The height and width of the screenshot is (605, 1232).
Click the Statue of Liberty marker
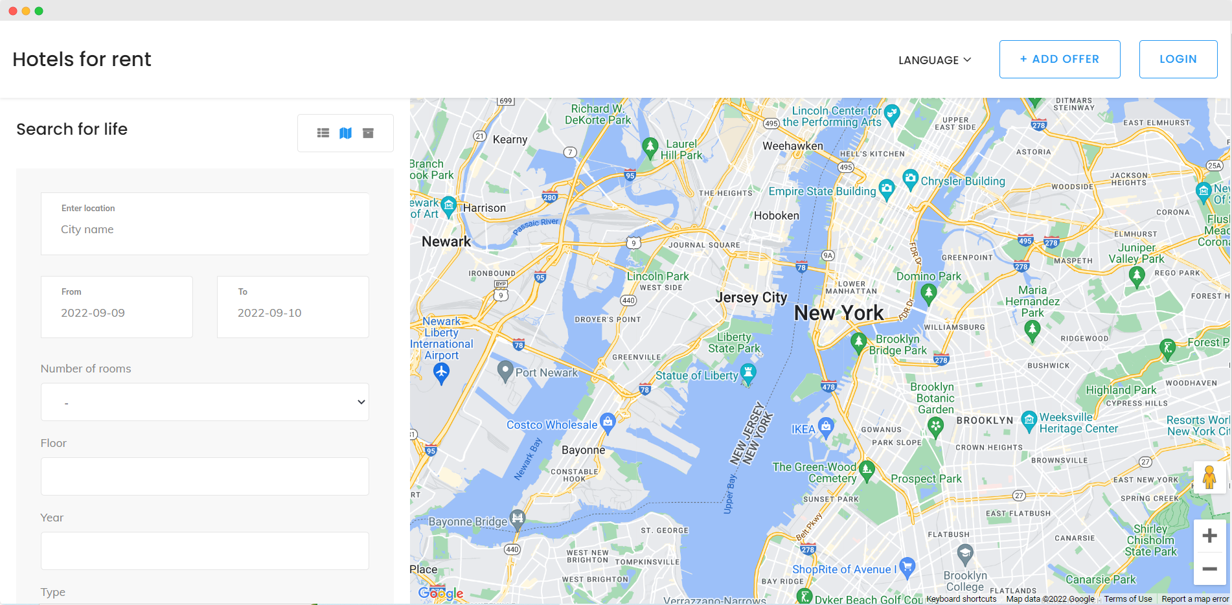pos(748,374)
